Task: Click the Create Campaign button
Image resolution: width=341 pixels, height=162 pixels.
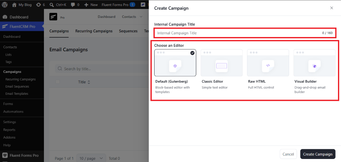Action: (x=318, y=154)
